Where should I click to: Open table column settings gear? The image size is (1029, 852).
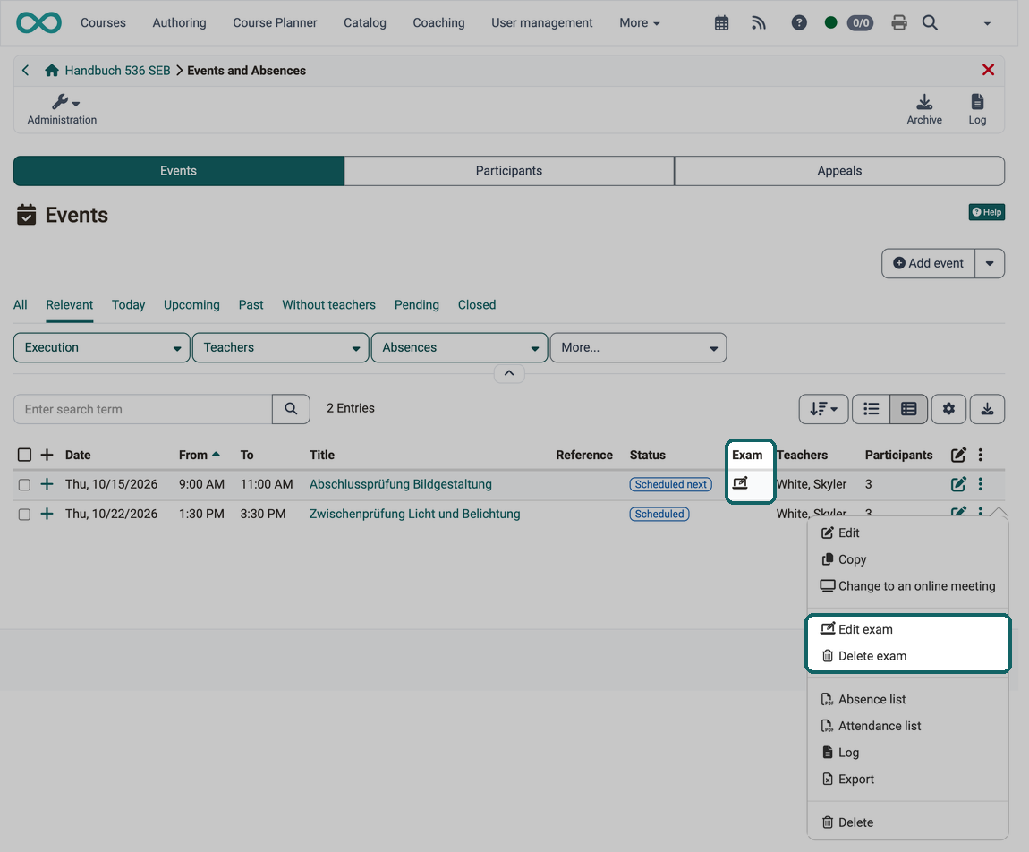948,409
